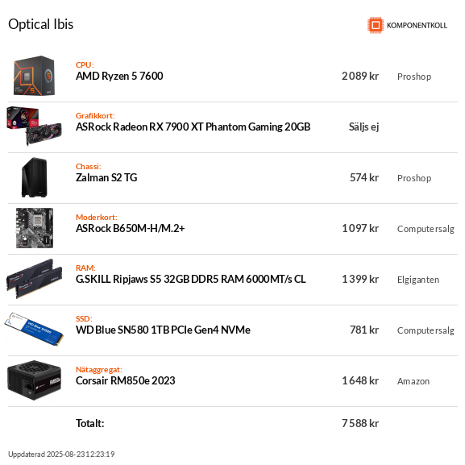Viewport: 465px width, 465px height.
Task: Click the ASRock B650M-H/M.2+ product name
Action: click(x=130, y=228)
